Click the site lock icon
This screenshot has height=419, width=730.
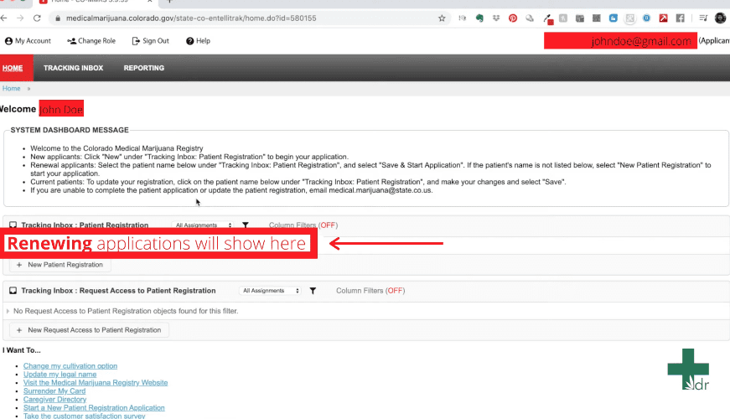[x=58, y=18]
